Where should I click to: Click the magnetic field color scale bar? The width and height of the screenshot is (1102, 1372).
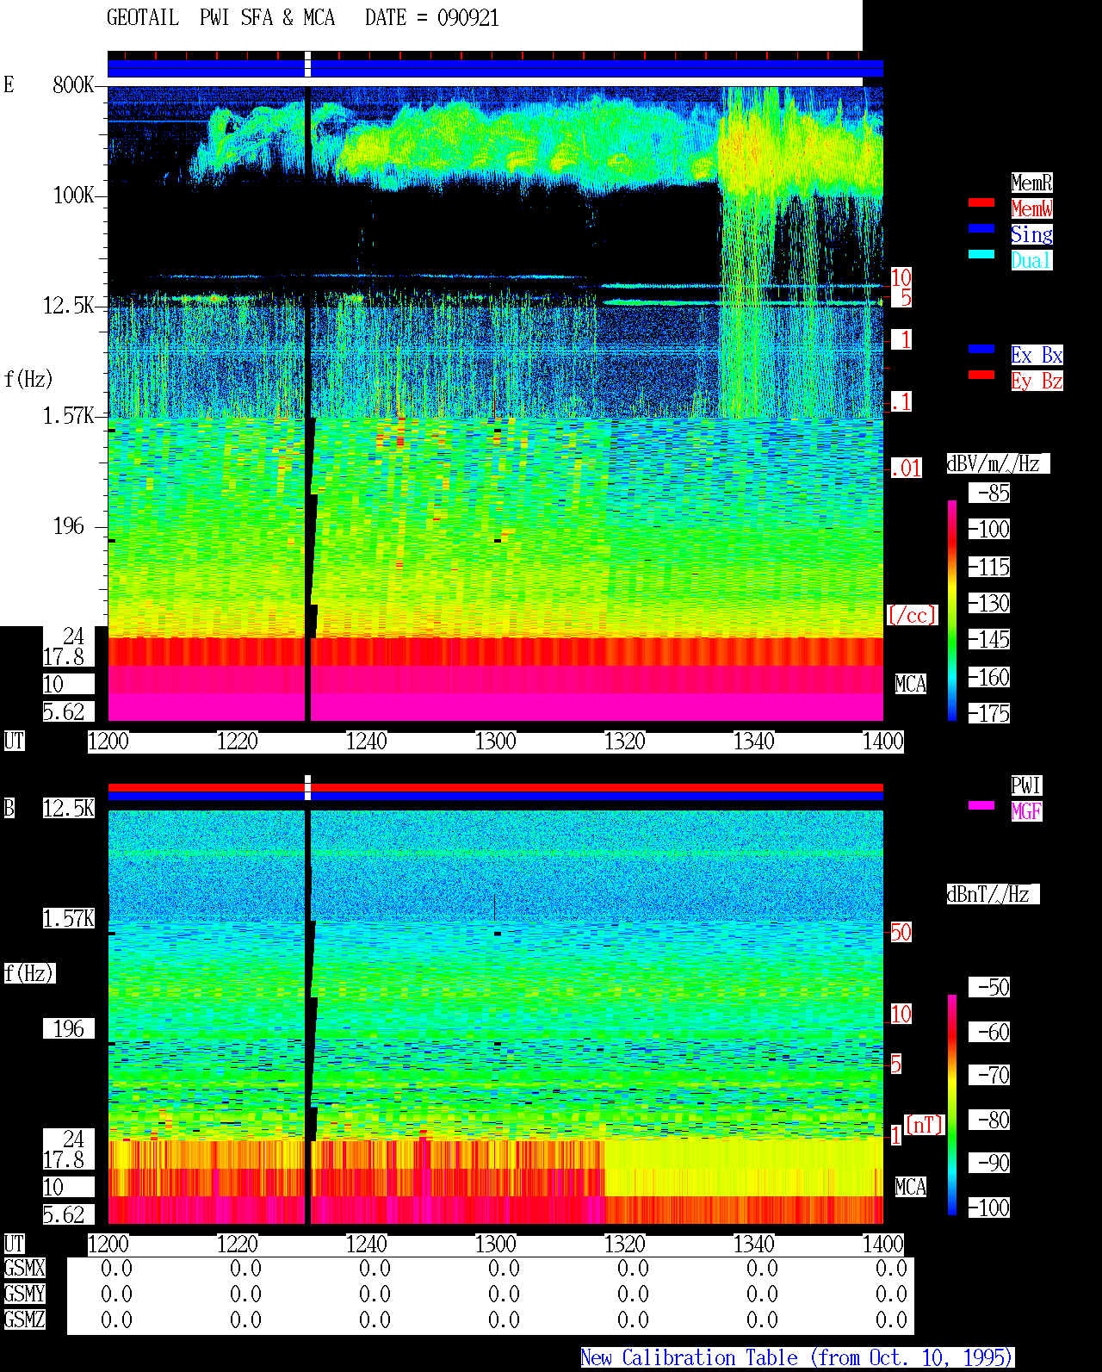952,1105
